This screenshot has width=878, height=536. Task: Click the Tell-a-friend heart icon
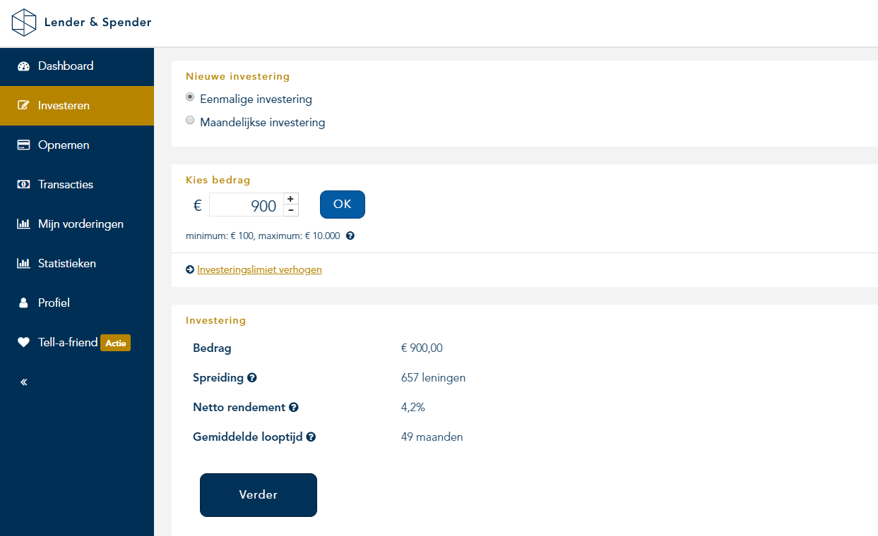(23, 343)
